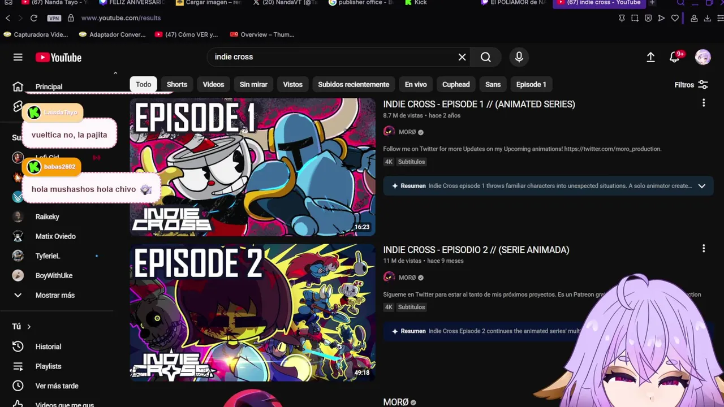
Task: Clear the search box with the X icon
Action: click(462, 57)
